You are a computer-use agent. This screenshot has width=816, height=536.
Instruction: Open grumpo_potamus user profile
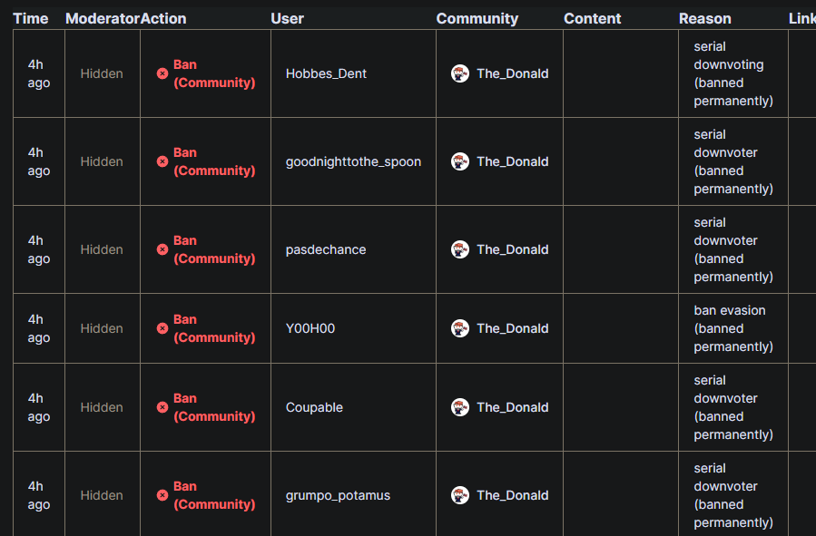point(338,495)
